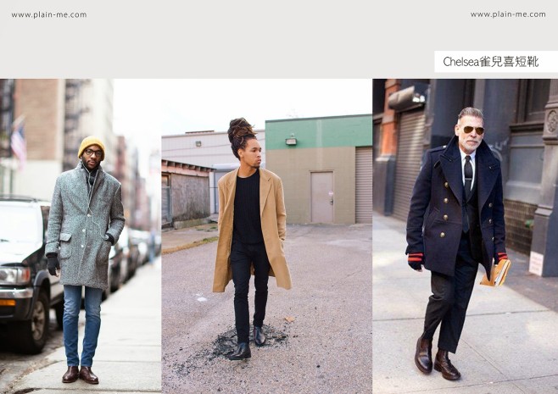Open the photo of man in navy peacoat
Image resolution: width=558 pixels, height=394 pixels.
point(465,236)
